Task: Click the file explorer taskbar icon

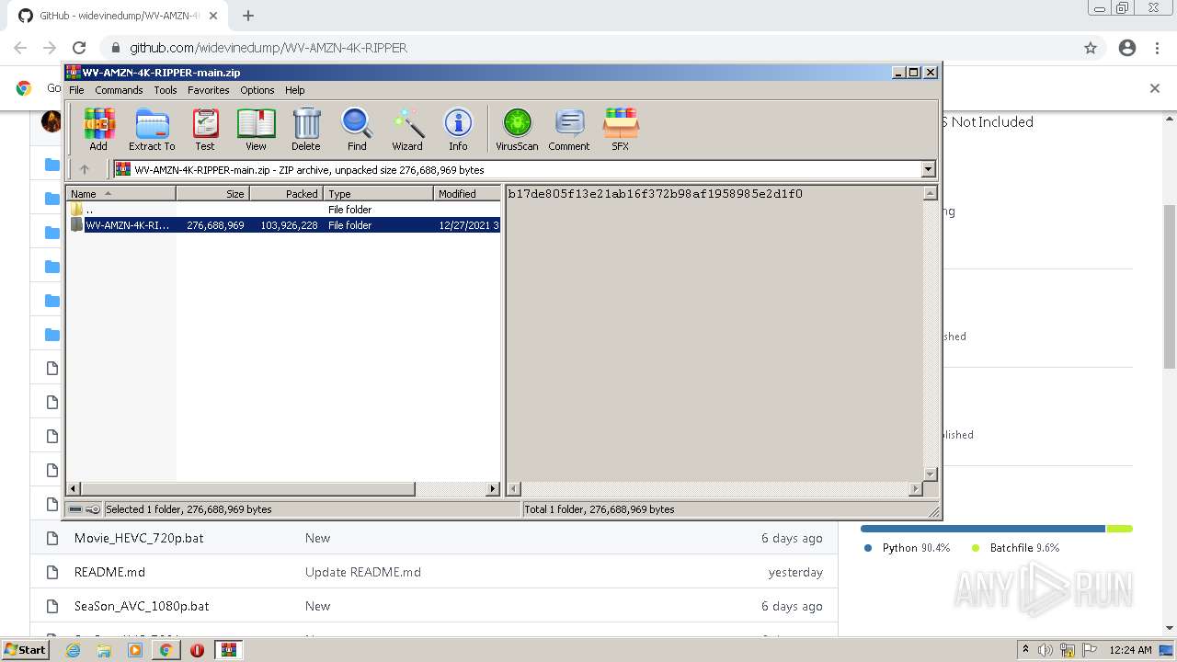Action: pos(104,650)
